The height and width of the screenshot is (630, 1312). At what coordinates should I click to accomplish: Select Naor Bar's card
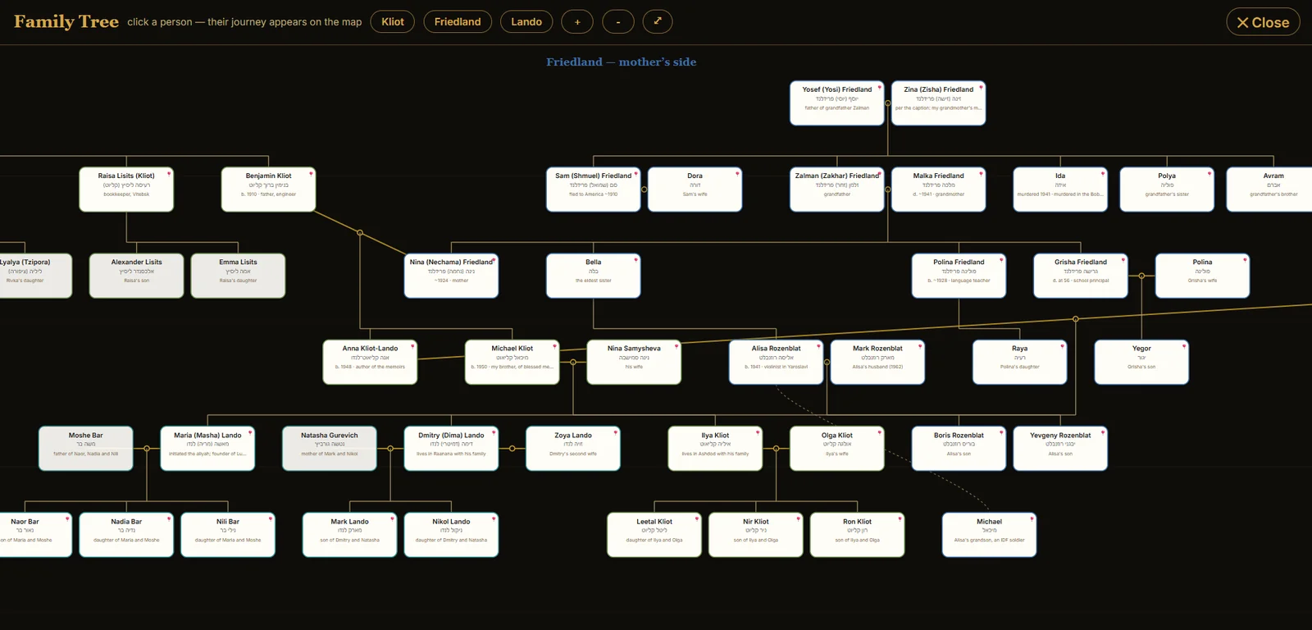coord(36,535)
